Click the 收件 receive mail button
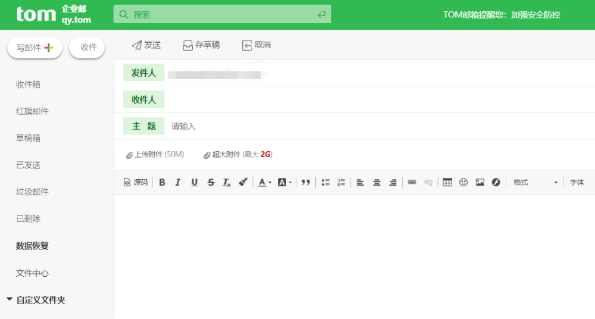Screen dimensions: 595x319 (x=87, y=48)
